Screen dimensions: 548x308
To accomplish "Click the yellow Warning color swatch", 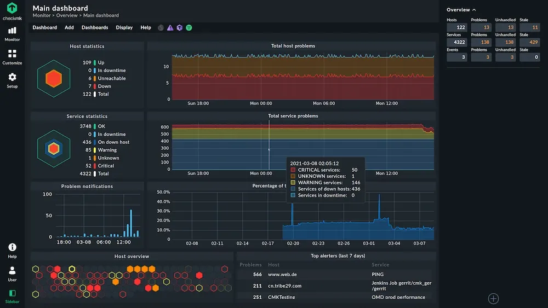I will (x=95, y=150).
